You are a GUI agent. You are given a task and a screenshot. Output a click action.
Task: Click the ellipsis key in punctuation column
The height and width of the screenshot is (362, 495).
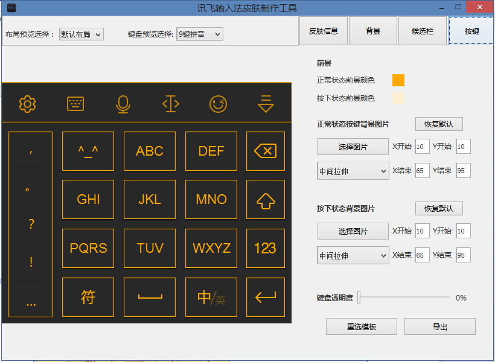tap(31, 299)
